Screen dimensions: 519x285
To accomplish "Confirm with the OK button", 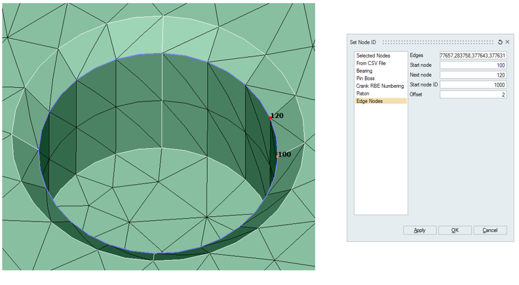I will pos(455,231).
